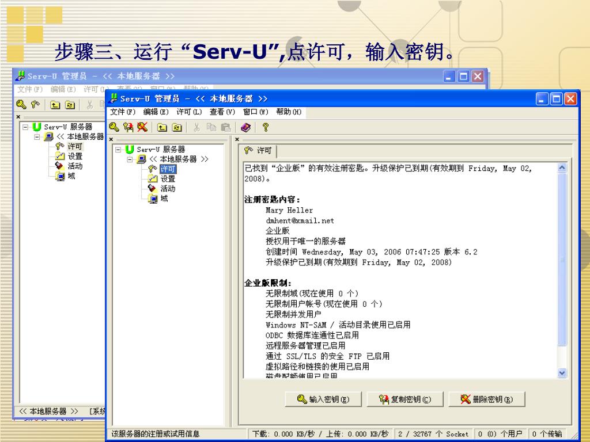Collapse Serv-U 服务器 node in front window
The height and width of the screenshot is (442, 590).
tap(118, 150)
